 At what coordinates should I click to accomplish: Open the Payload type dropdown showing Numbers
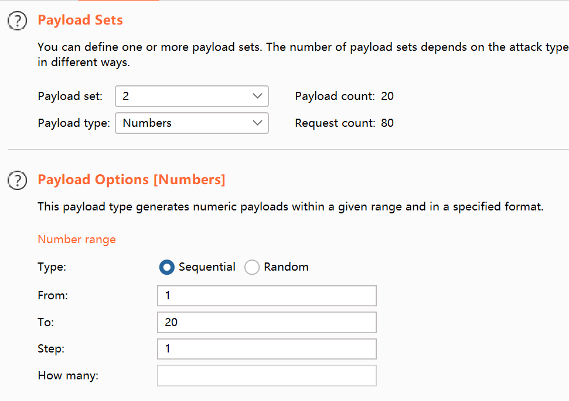point(192,123)
